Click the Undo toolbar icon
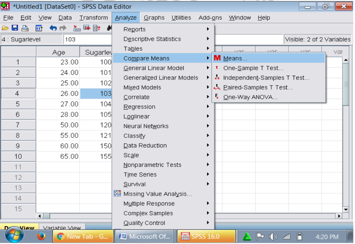This screenshot has width=355, height=244. point(54,28)
